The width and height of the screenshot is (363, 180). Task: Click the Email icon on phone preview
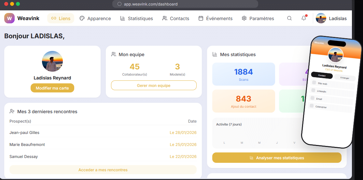[313, 98]
